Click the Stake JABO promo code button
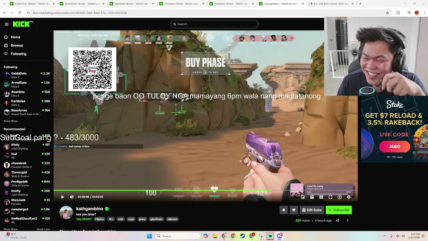Screen dimensions: 428x241 [395, 147]
